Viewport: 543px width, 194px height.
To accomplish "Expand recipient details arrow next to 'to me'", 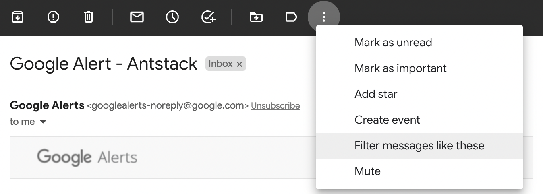I will pos(43,122).
